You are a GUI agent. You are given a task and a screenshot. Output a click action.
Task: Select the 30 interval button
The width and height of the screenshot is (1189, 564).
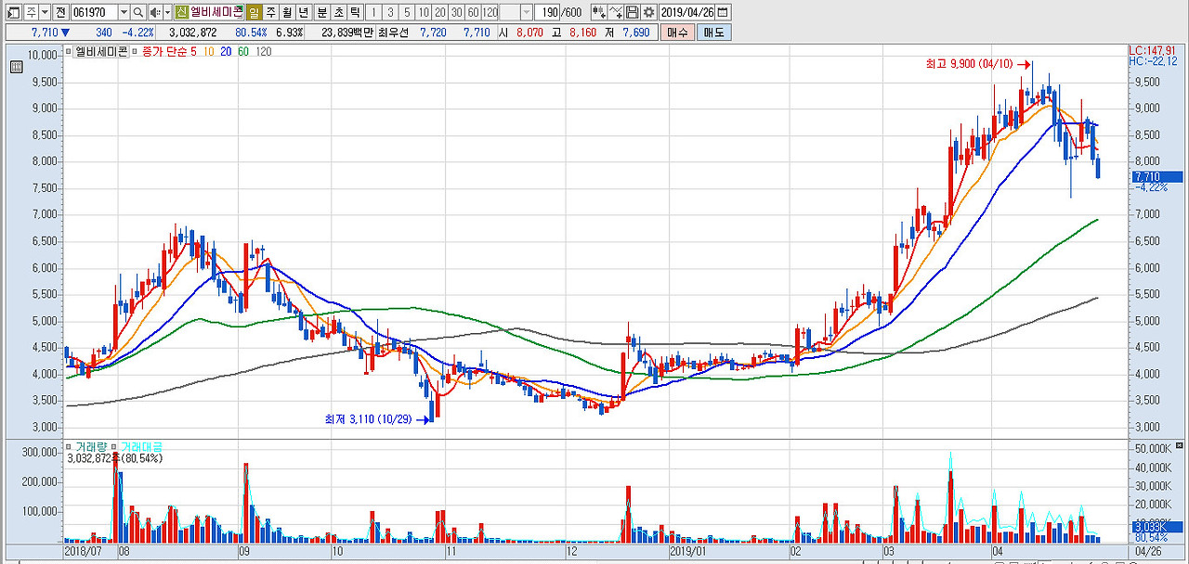(457, 13)
